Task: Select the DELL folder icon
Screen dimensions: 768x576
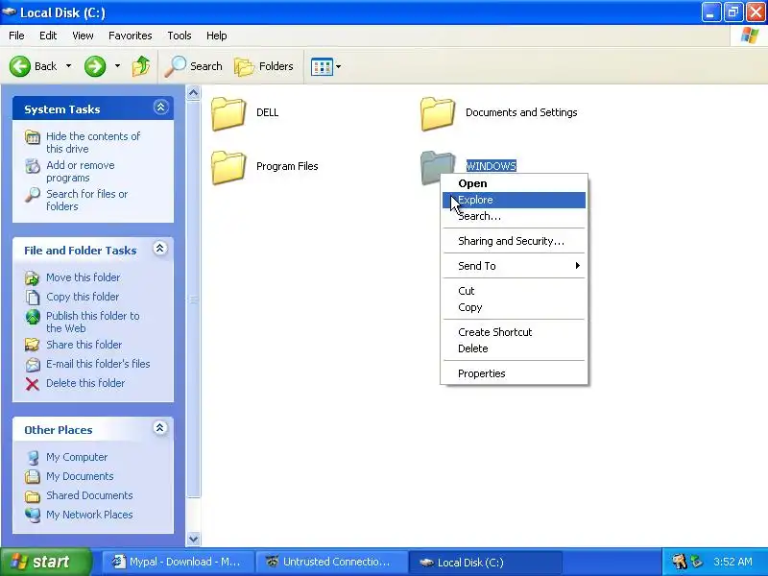Action: (x=228, y=113)
